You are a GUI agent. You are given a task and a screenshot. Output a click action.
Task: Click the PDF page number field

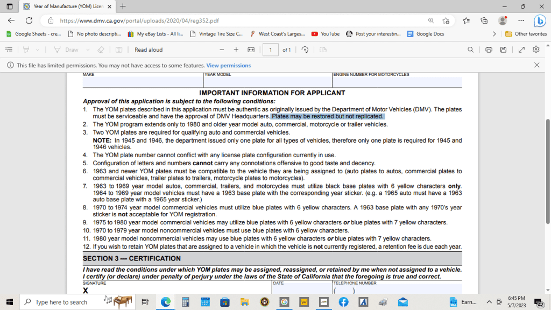point(270,50)
